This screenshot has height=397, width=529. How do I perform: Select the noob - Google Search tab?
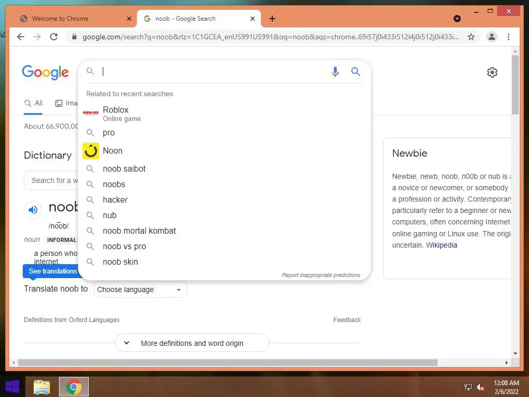coord(199,19)
